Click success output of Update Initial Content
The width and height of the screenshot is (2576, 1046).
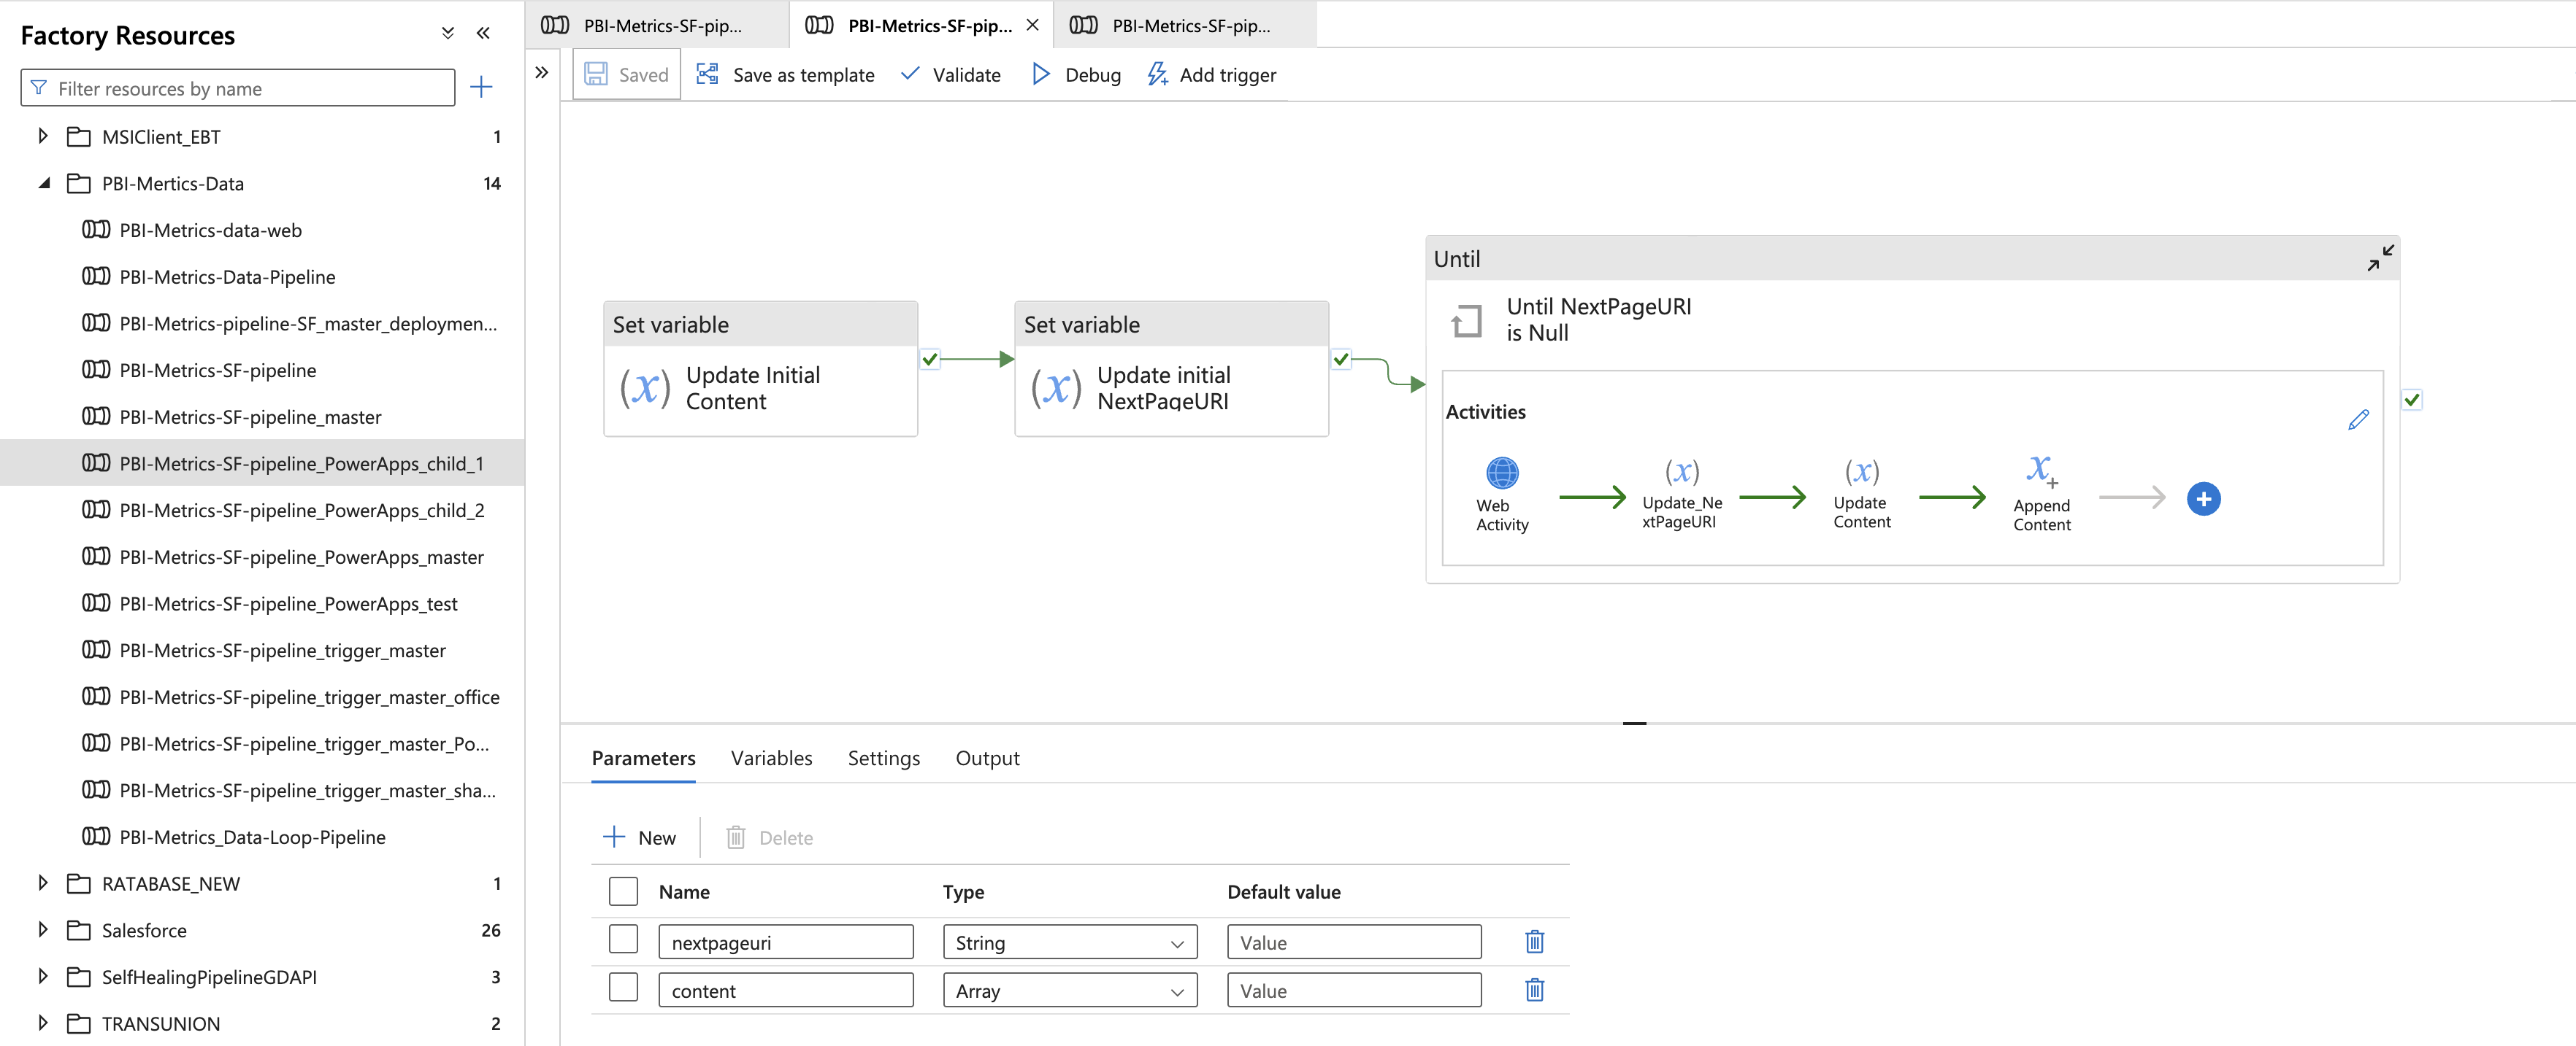pos(930,359)
